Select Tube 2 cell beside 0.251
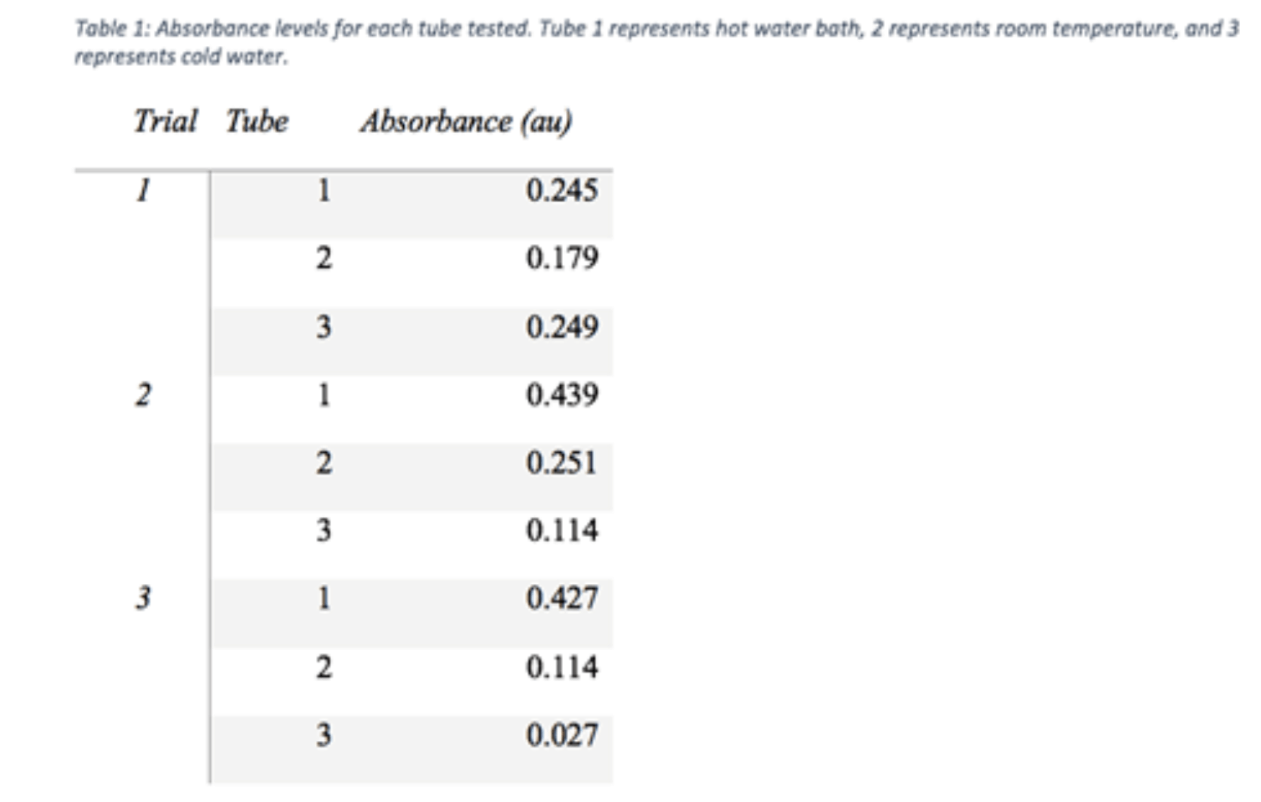The height and width of the screenshot is (802, 1261). [324, 464]
